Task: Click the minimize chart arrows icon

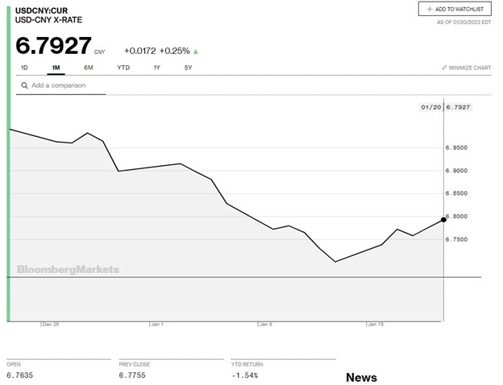Action: click(x=444, y=68)
